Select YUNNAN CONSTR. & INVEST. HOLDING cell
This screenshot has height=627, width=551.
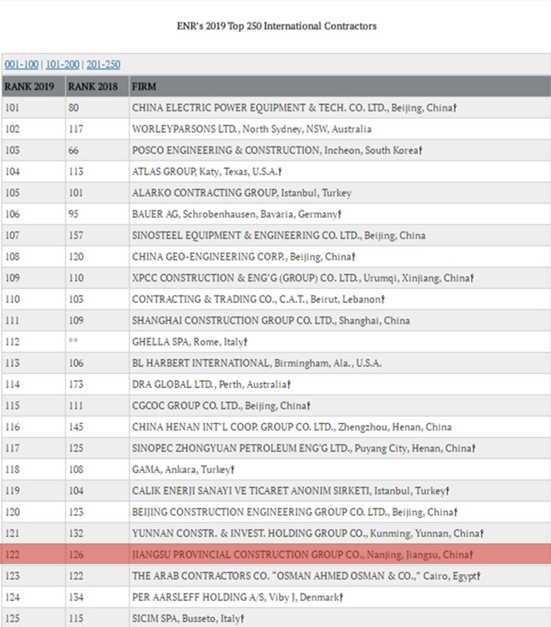click(340, 533)
